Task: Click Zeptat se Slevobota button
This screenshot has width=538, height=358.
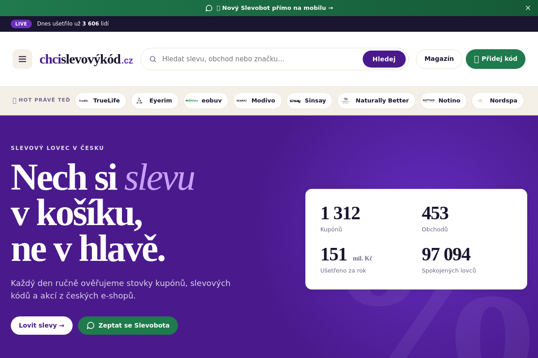Action: pyautogui.click(x=128, y=325)
